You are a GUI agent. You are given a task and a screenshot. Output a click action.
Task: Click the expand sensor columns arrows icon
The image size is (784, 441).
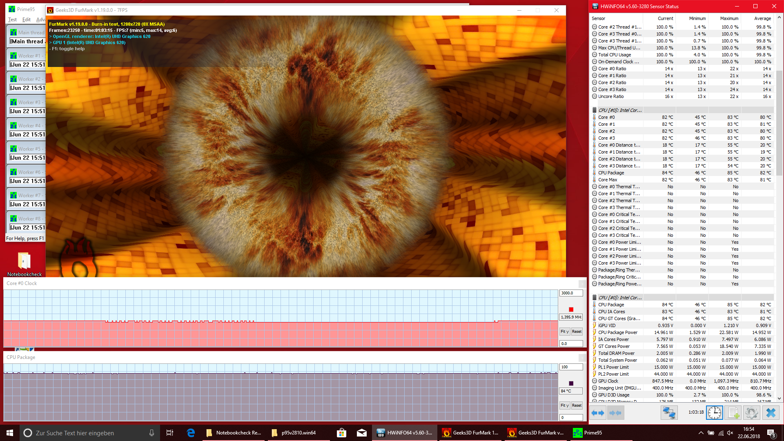(598, 413)
